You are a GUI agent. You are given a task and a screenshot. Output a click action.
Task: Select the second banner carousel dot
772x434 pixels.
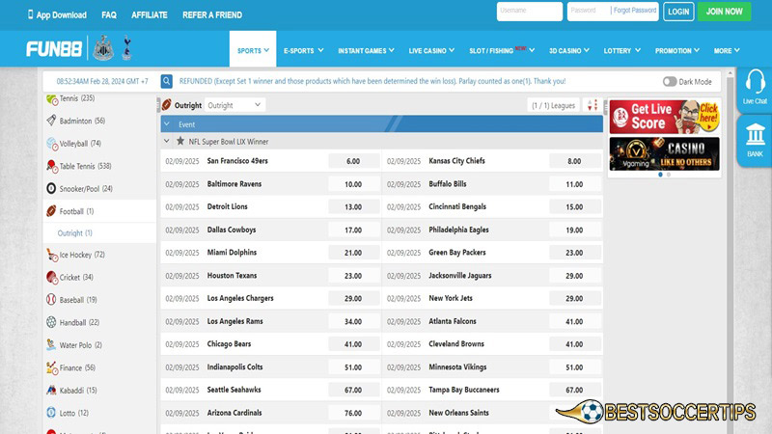[669, 175]
